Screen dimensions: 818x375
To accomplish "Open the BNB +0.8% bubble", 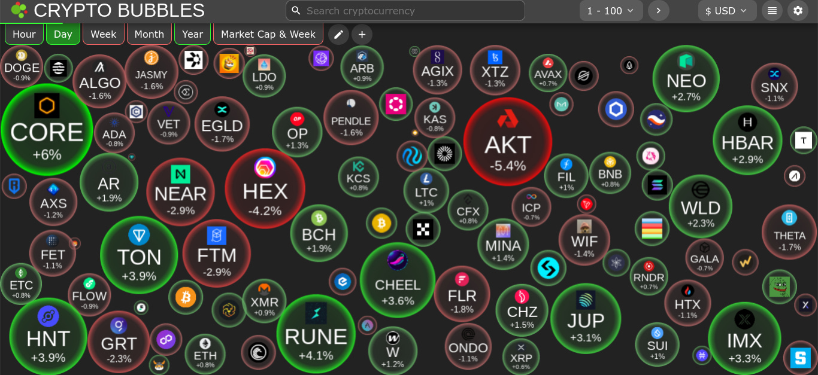I will (610, 173).
